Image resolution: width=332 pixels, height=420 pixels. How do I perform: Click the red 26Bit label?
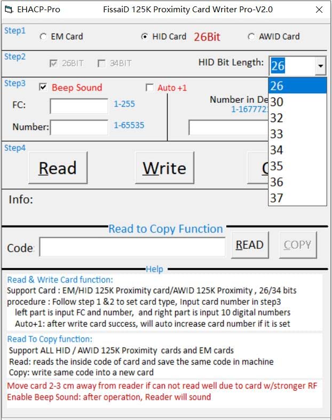(x=207, y=37)
